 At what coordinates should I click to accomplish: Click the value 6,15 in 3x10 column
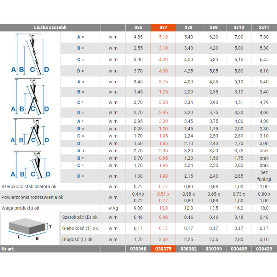pos(239,60)
